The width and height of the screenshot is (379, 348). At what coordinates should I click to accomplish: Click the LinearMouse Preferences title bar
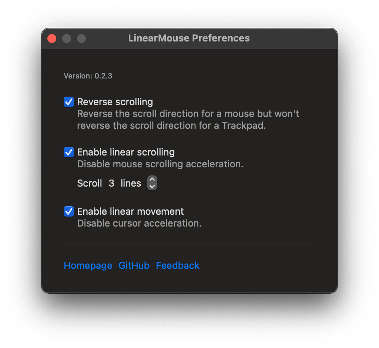click(189, 38)
